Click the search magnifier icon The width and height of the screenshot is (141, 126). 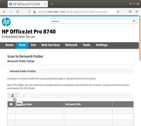tap(134, 21)
